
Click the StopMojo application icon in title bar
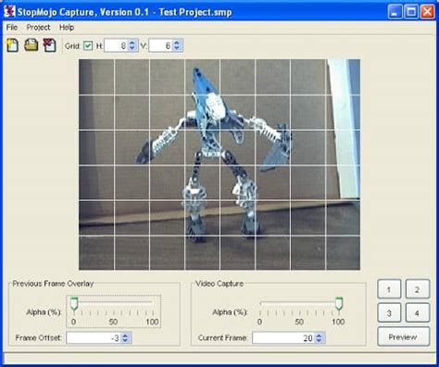tap(9, 12)
